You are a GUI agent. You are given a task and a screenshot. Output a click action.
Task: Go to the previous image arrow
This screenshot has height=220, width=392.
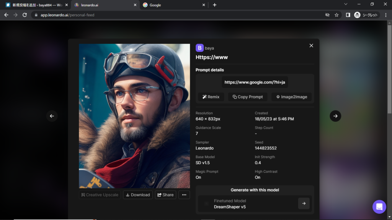pyautogui.click(x=52, y=116)
